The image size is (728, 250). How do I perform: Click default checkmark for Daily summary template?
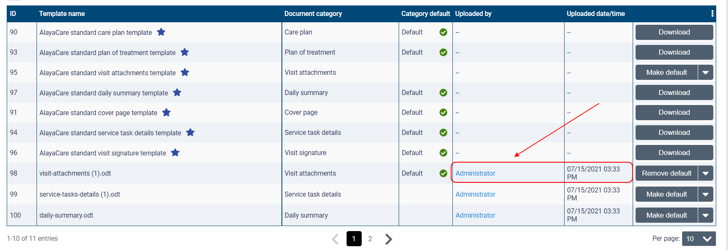[443, 92]
